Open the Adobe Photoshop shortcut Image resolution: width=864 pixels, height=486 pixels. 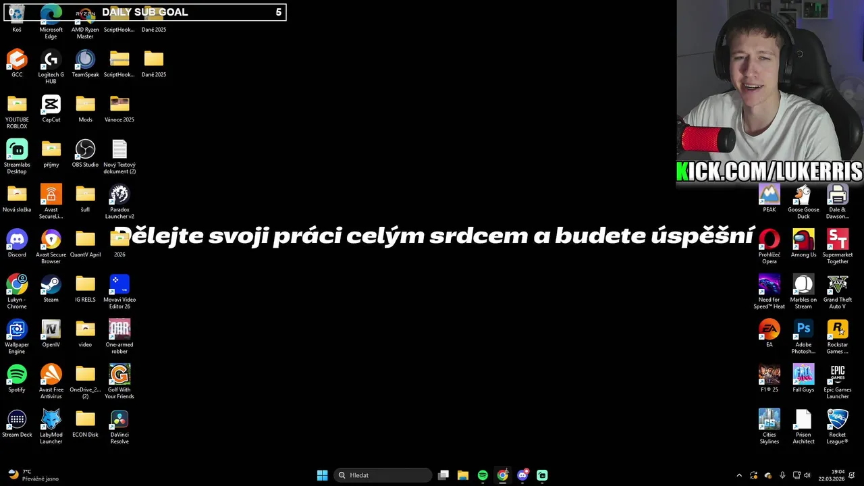[803, 337]
